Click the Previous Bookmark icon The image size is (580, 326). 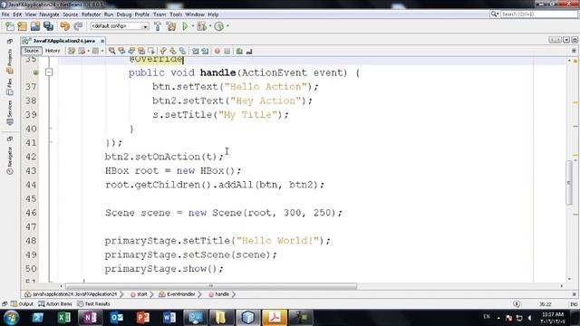163,51
